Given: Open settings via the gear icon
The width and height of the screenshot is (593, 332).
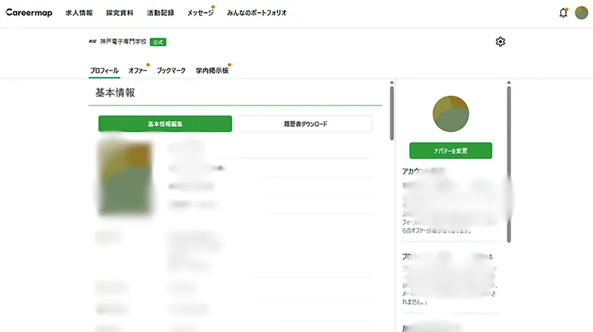Looking at the screenshot, I should coord(500,41).
